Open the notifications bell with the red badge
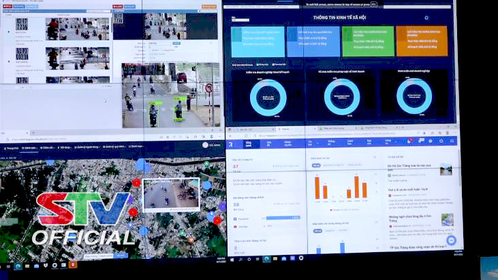 410,141
